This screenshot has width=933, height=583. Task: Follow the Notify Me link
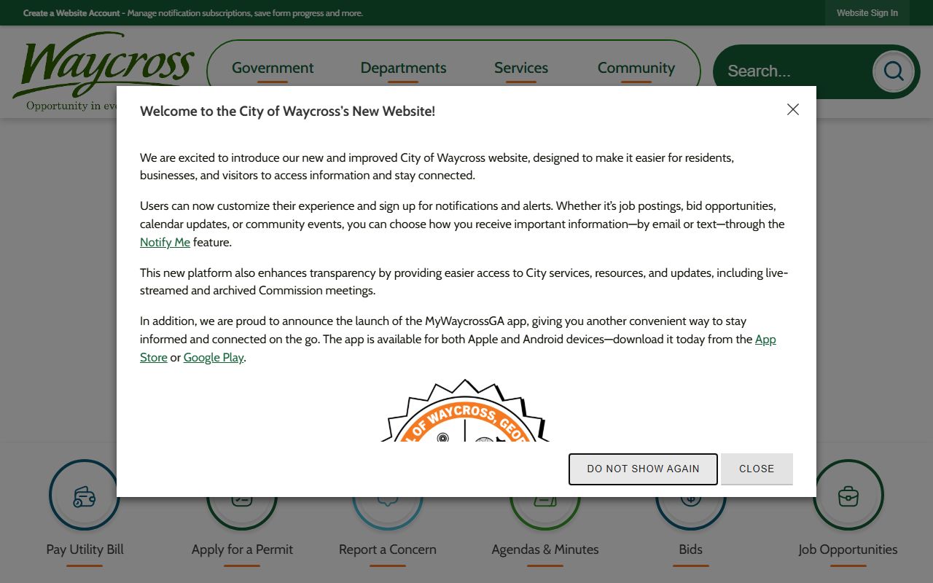coord(165,242)
